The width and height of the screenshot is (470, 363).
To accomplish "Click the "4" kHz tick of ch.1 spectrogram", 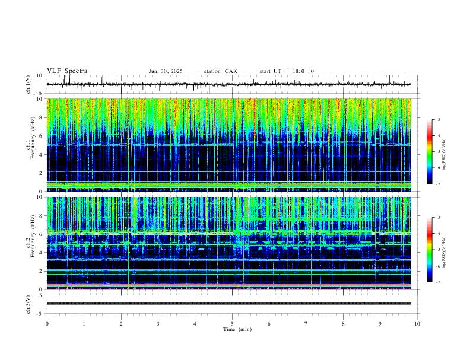I will [41, 155].
